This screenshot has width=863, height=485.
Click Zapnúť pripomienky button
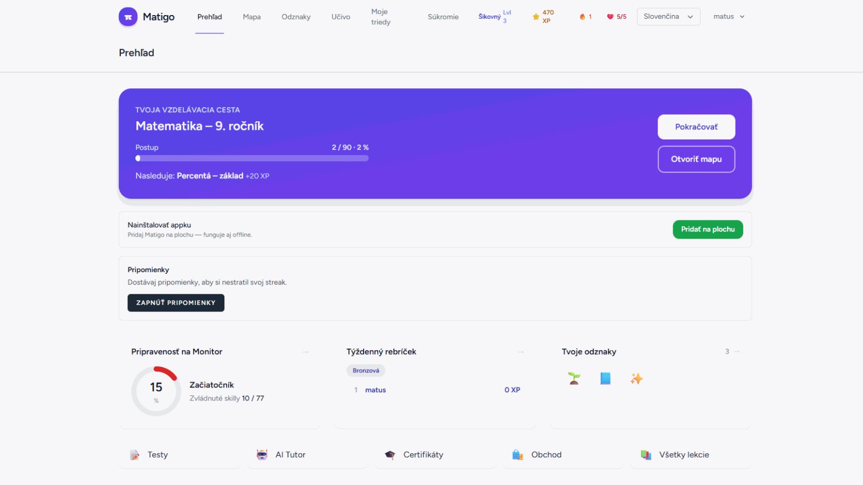[x=176, y=303]
